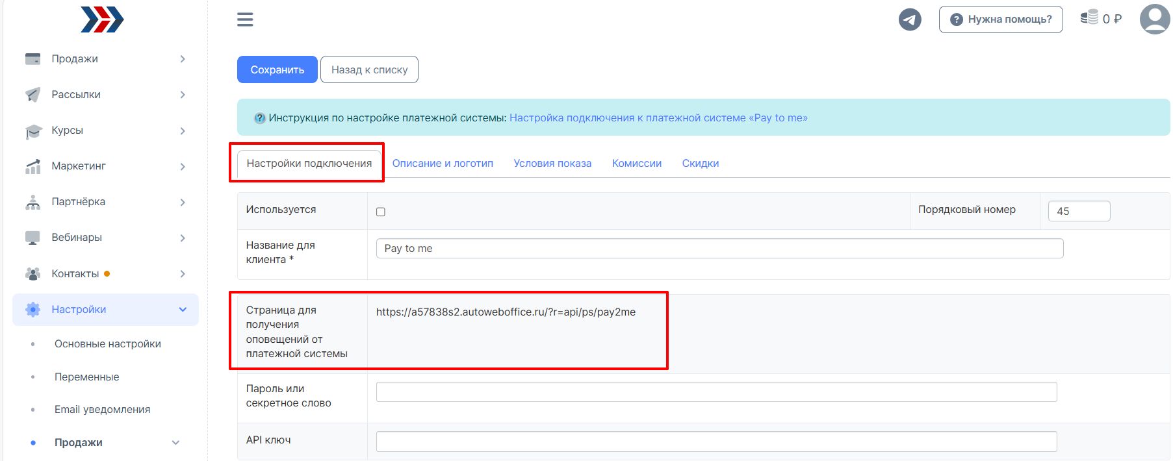
Task: Click the question mark icon beside Инструкция
Action: (x=260, y=118)
